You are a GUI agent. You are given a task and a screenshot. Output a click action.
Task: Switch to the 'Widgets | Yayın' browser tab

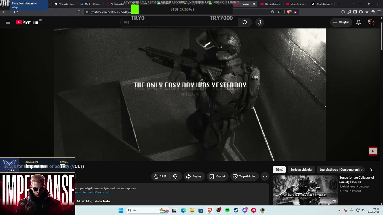click(64, 4)
